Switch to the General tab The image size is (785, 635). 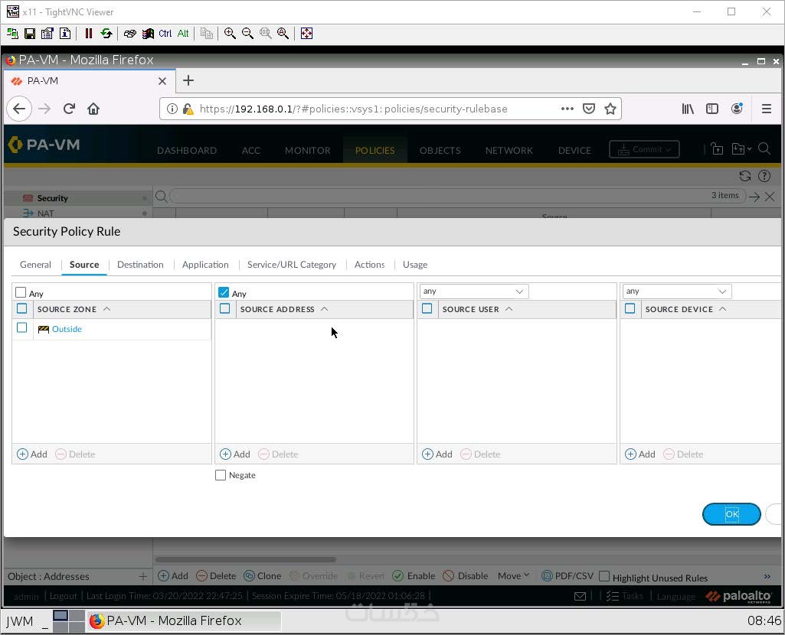click(35, 265)
